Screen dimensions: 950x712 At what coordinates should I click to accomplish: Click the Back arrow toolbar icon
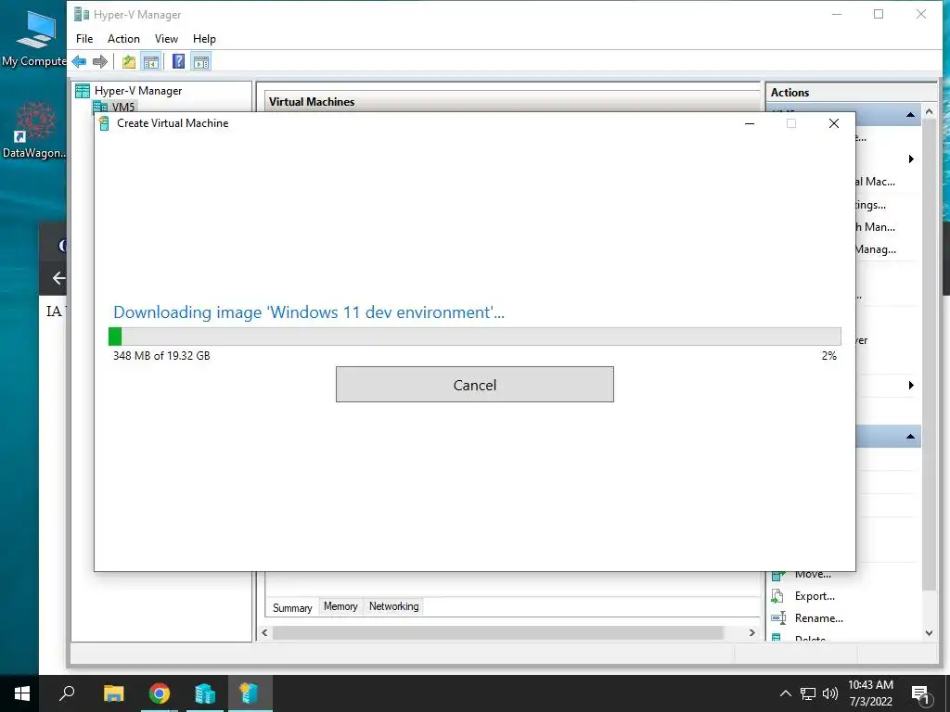79,61
